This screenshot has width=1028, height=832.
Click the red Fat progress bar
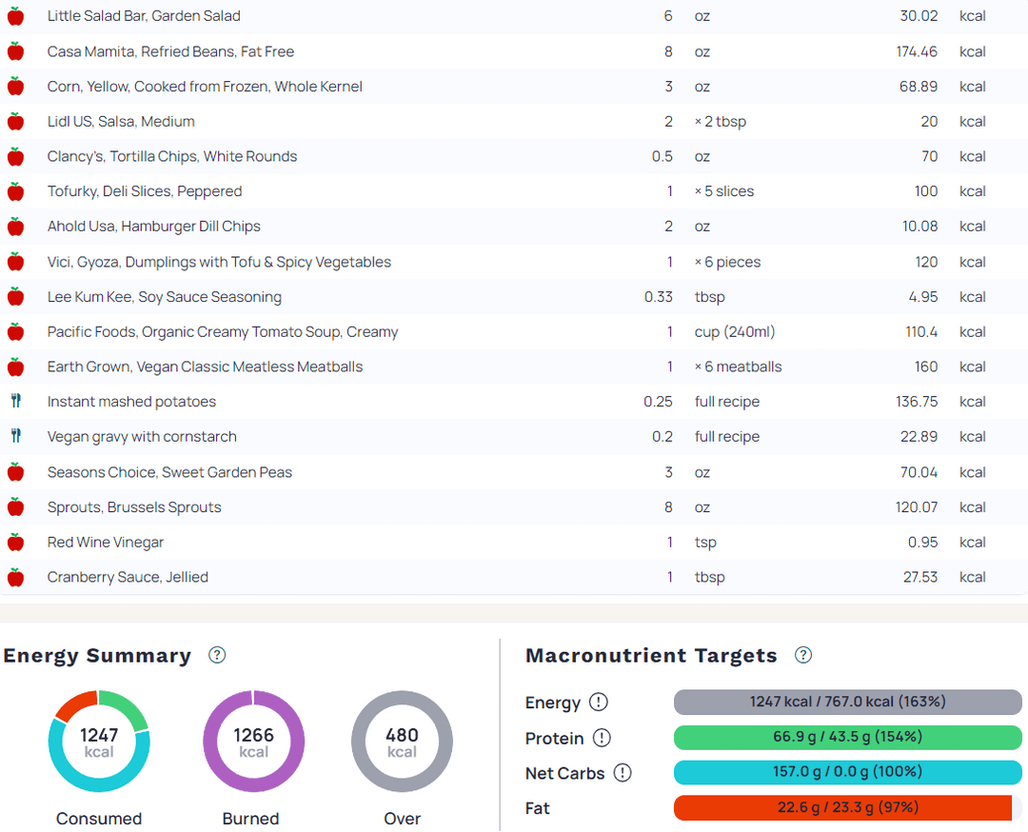(842, 808)
